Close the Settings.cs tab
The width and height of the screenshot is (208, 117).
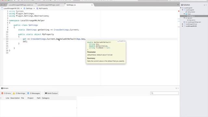(92, 5)
